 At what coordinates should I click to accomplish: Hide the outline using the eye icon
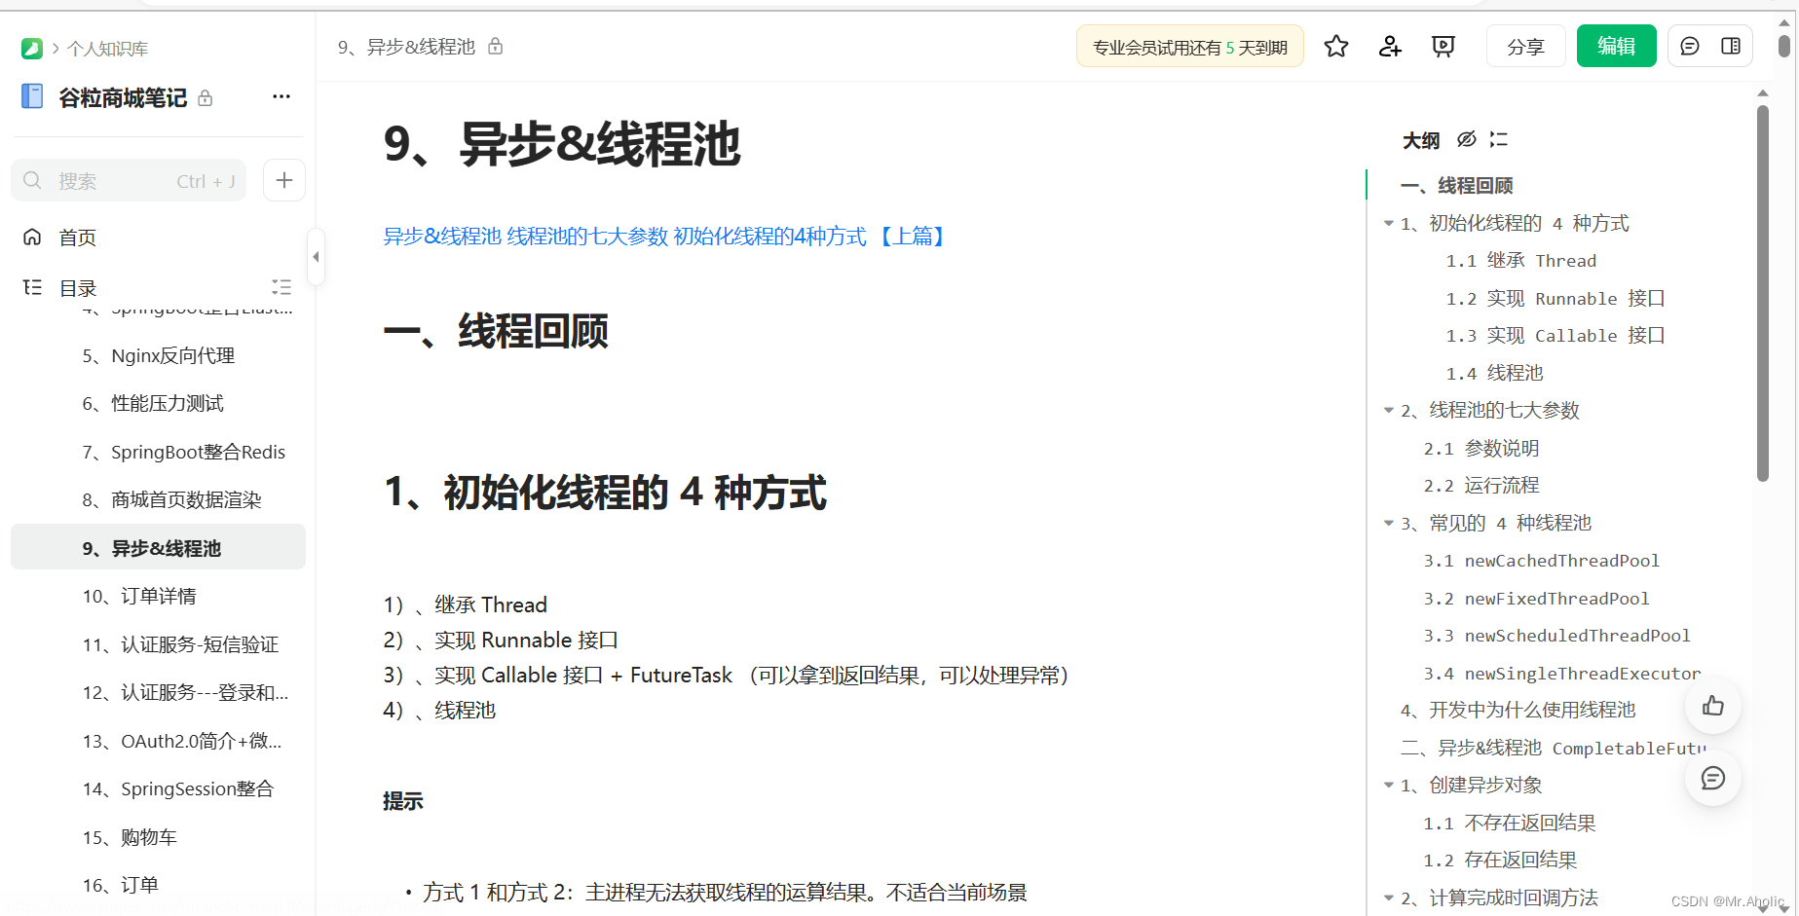(x=1466, y=139)
